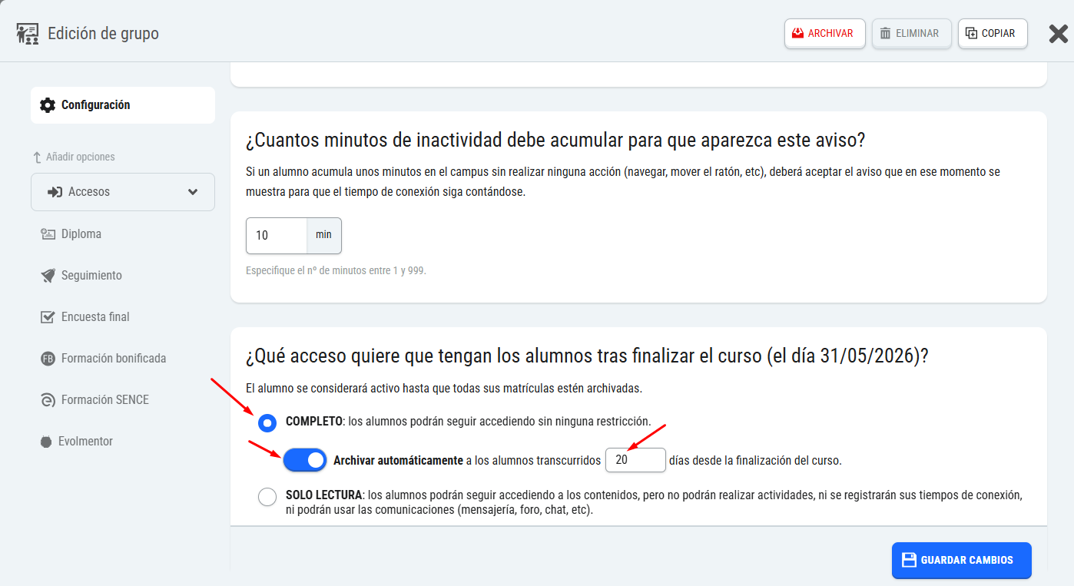Viewport: 1074px width, 586px height.
Task: Click 'días desde la finalización del curso' text
Action: click(755, 461)
